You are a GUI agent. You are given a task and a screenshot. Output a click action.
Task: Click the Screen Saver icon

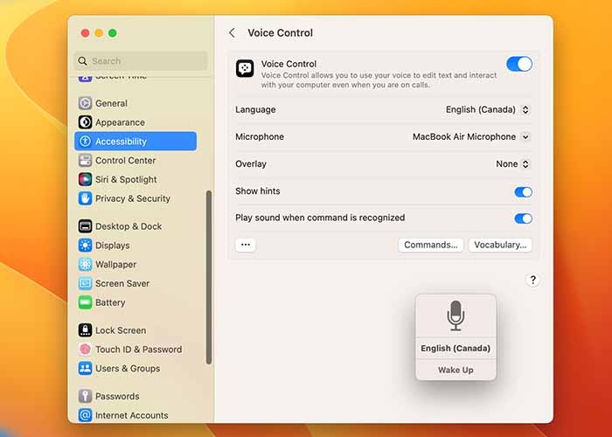85,283
